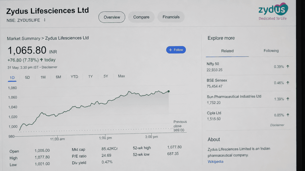Viewport: 305px width, 171px height.
Task: Click the BSE Sensex value 75,454.47
Action: pyautogui.click(x=215, y=86)
